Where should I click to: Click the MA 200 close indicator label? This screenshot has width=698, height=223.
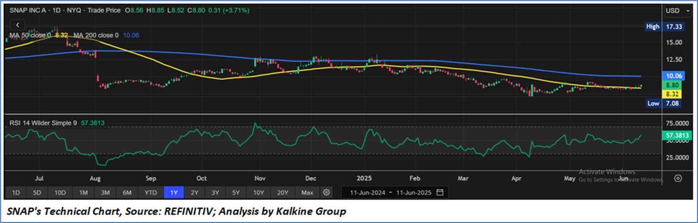pos(96,35)
